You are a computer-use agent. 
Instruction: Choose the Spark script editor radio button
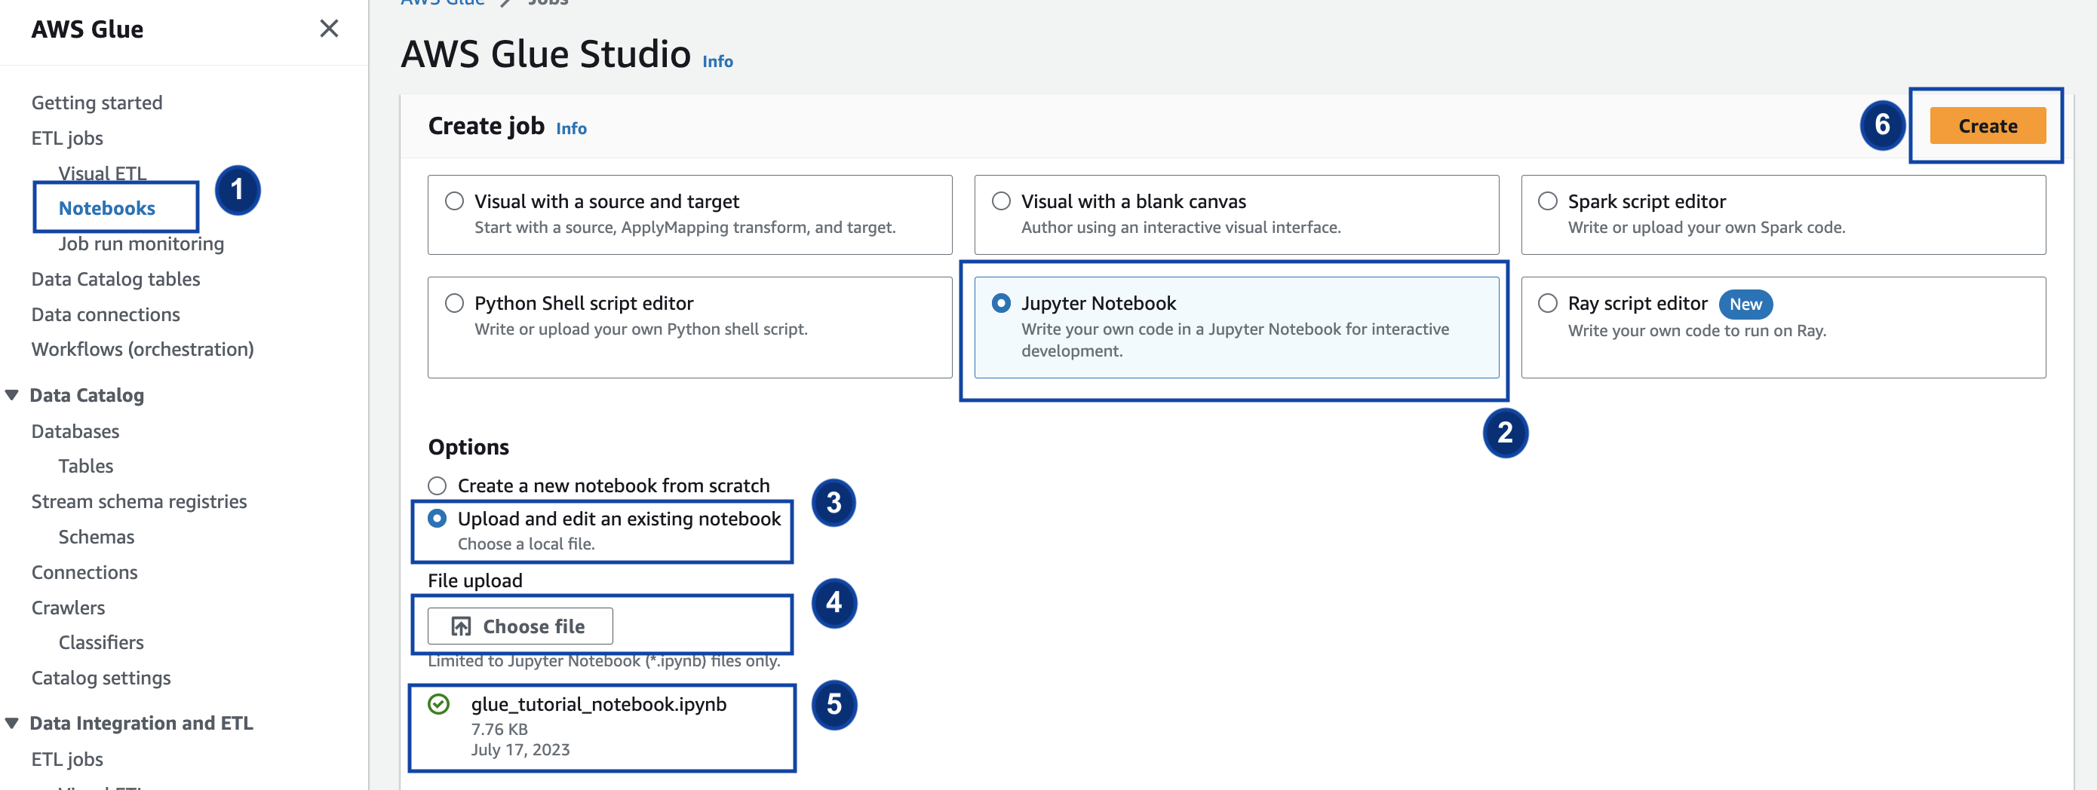click(1546, 201)
